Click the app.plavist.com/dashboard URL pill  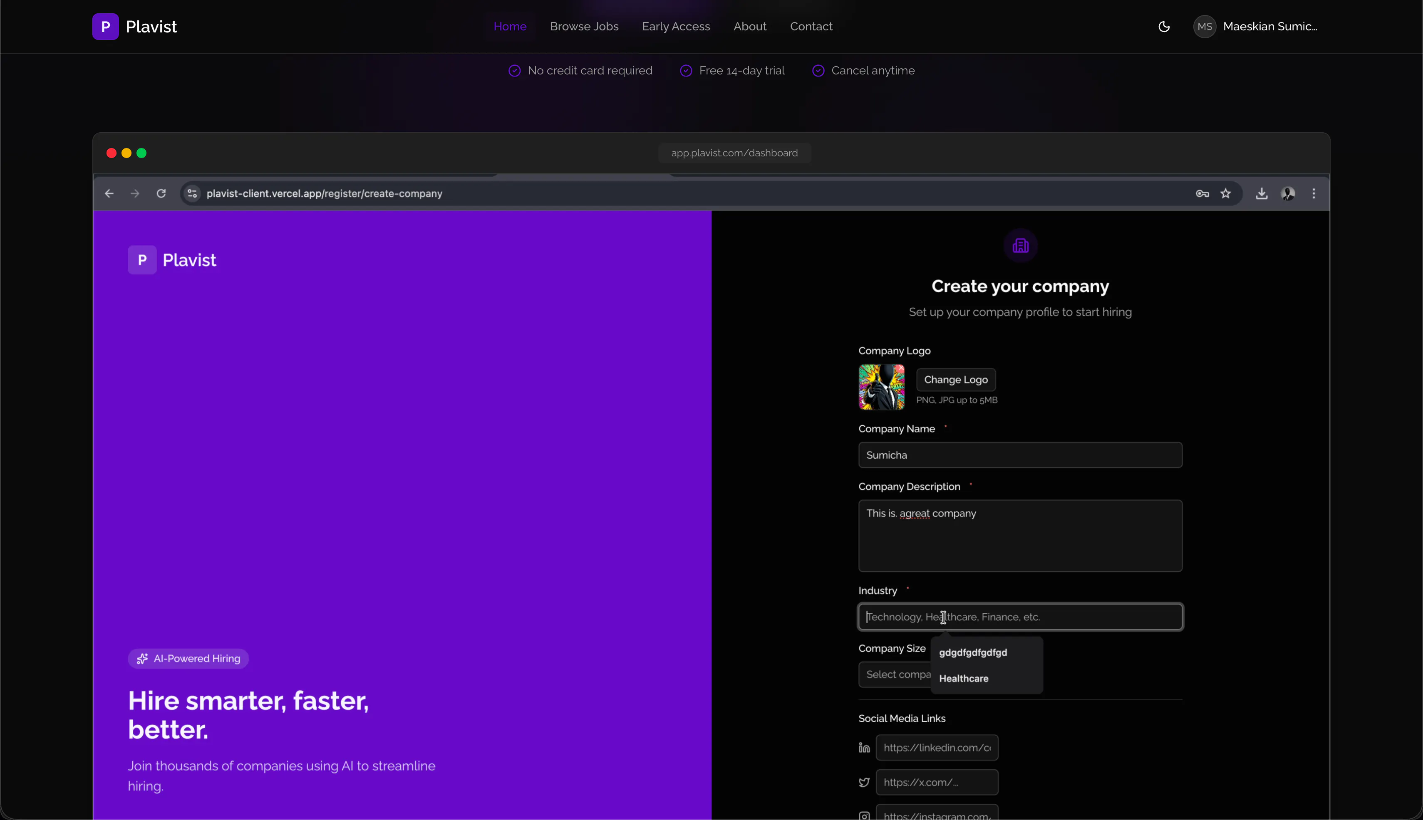coord(734,153)
